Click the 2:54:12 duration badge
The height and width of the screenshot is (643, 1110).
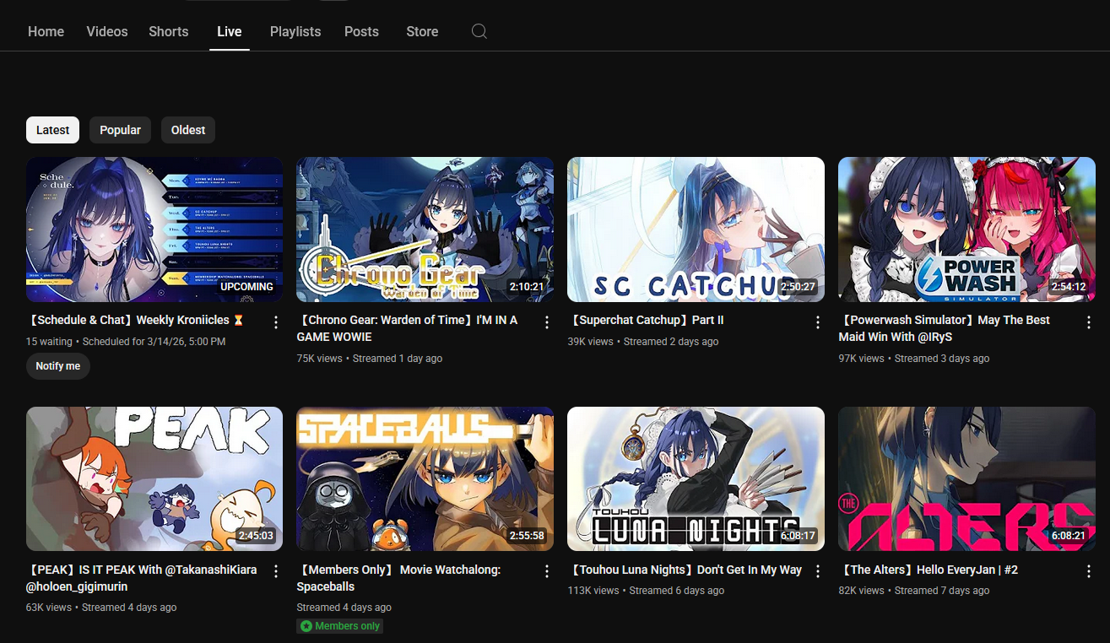pos(1069,287)
